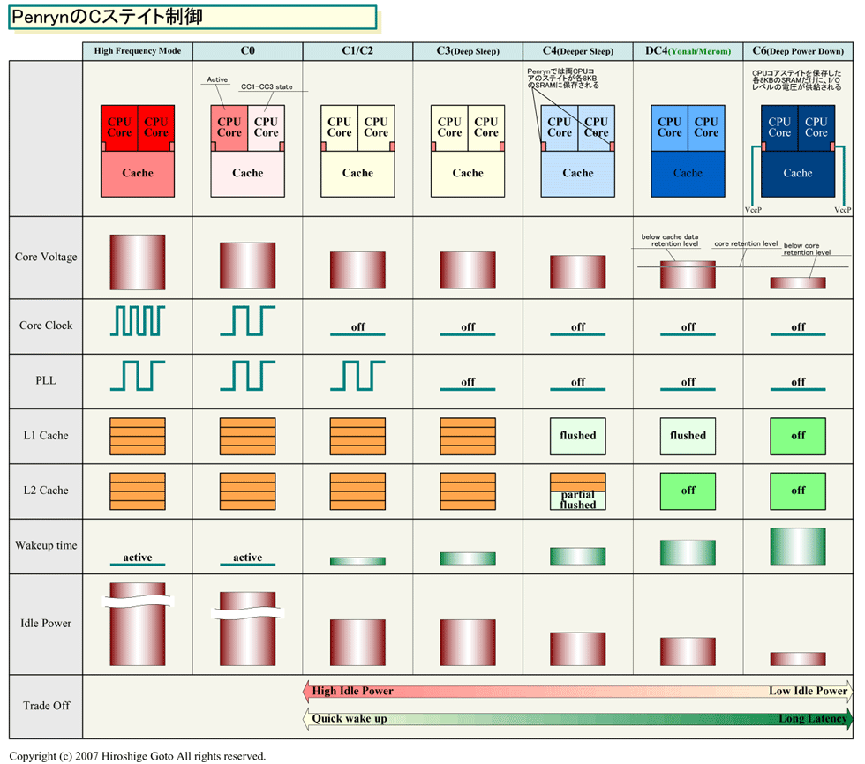The image size is (865, 764).
Task: Click the light blue CPU diagram in C4 column
Action: pos(577,151)
